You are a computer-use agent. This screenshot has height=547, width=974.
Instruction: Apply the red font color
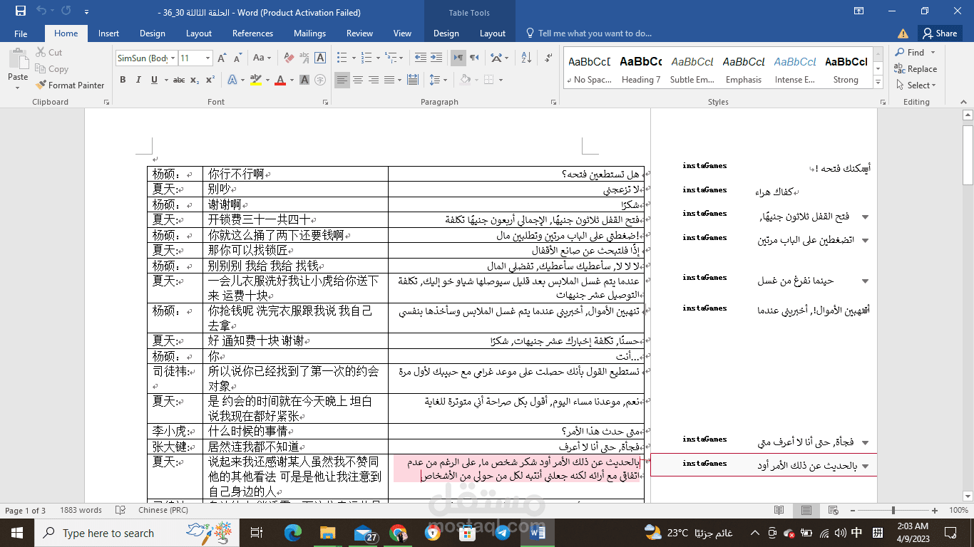point(280,80)
